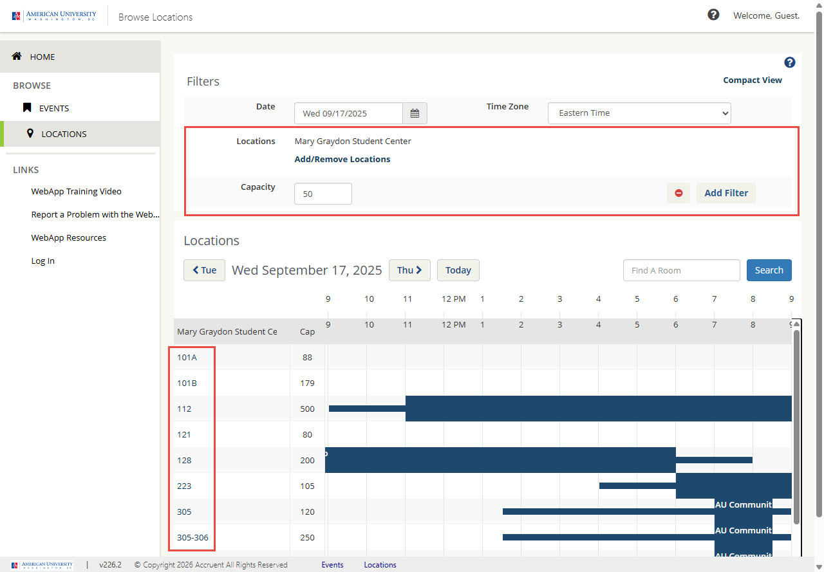Image resolution: width=824 pixels, height=572 pixels.
Task: Click the American University logo in header
Action: click(54, 15)
